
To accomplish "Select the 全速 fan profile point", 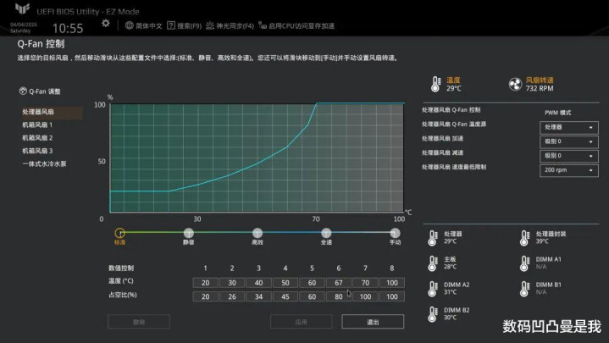I will [x=326, y=232].
